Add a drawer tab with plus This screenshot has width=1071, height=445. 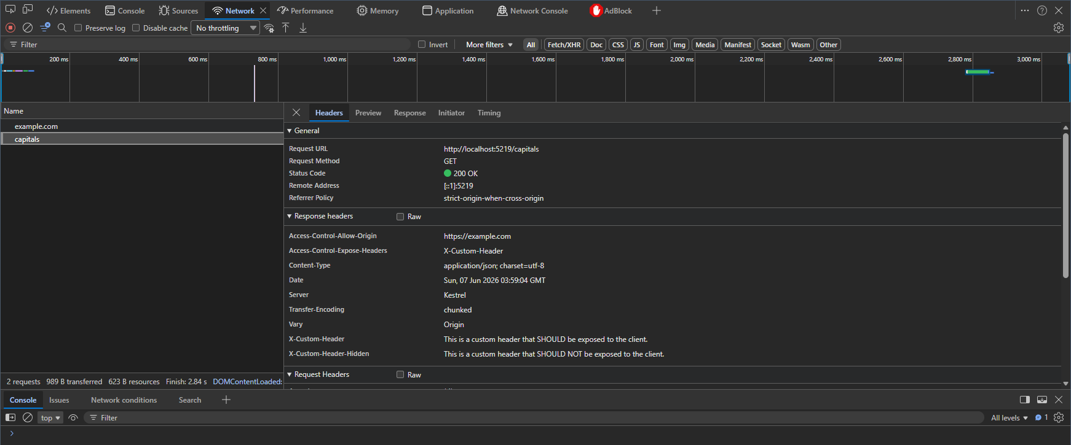pyautogui.click(x=226, y=400)
